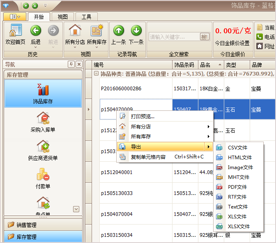Click 今日金银价设置 button
276x243 pixels.
pos(232,43)
